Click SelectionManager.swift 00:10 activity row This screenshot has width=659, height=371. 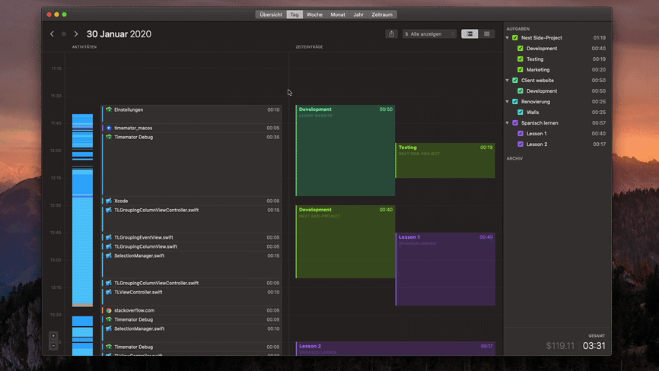point(191,333)
